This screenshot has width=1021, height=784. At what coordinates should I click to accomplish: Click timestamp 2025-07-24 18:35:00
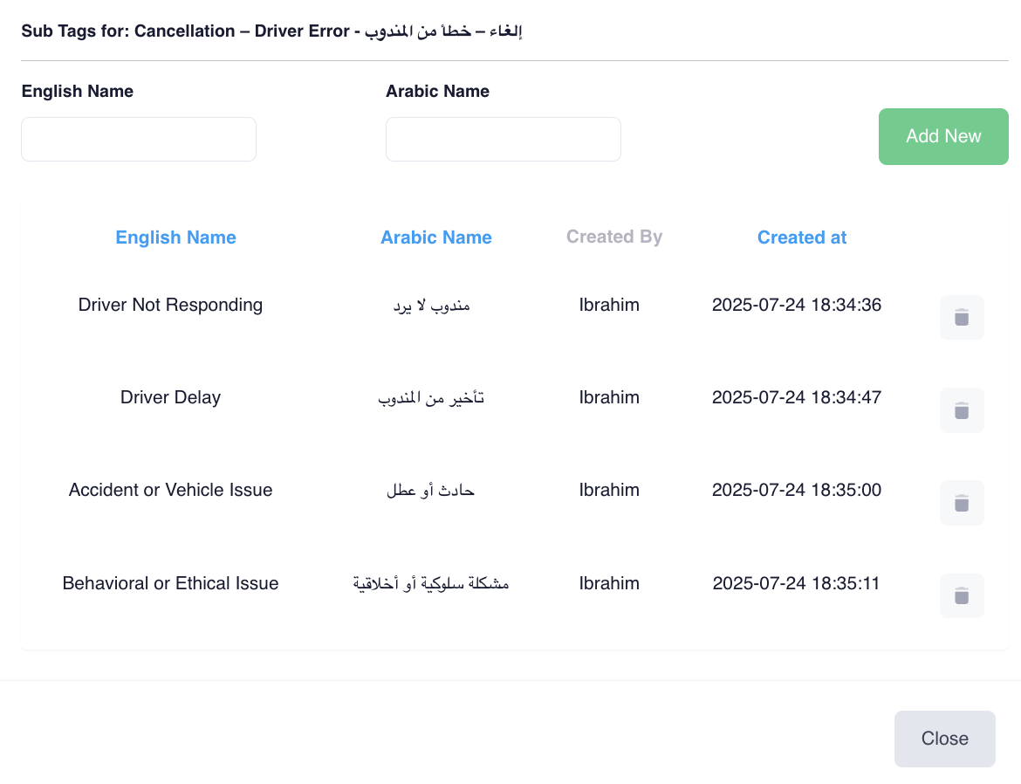pos(797,490)
